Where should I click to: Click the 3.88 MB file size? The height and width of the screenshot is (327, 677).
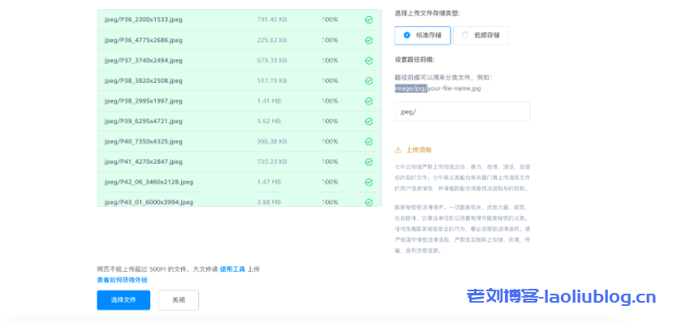coord(269,202)
